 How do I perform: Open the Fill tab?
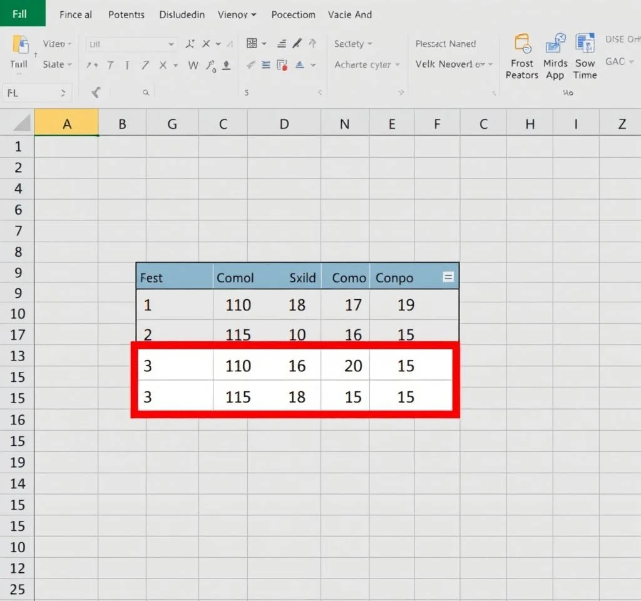pyautogui.click(x=20, y=14)
